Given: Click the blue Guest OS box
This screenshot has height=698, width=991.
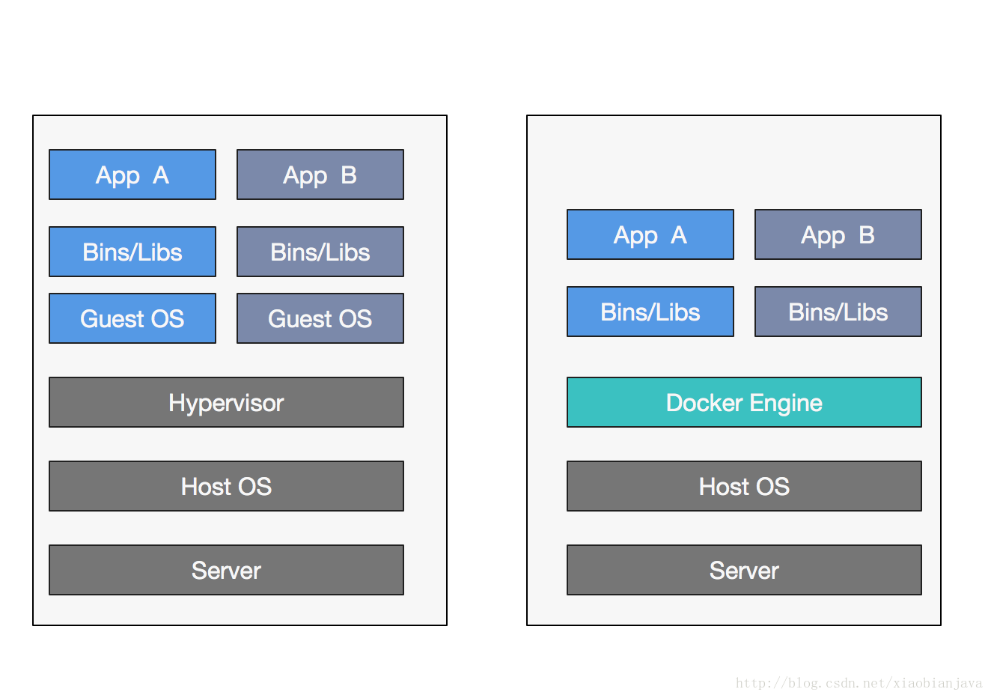Looking at the screenshot, I should (132, 318).
